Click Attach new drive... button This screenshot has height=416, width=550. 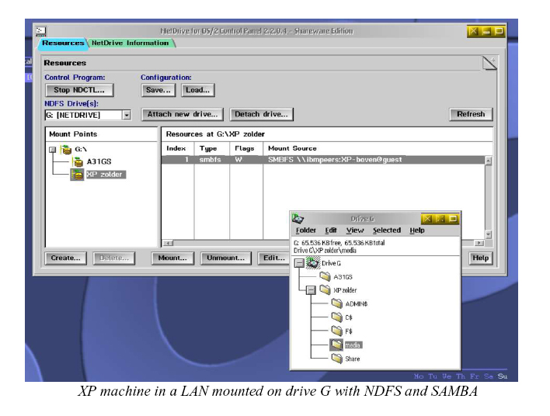[x=183, y=114]
